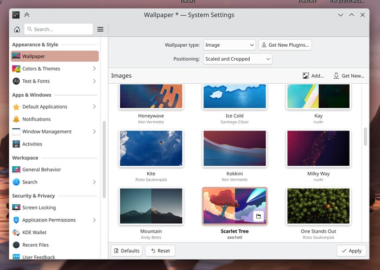Expand the Window Management submenu arrow

[94, 132]
